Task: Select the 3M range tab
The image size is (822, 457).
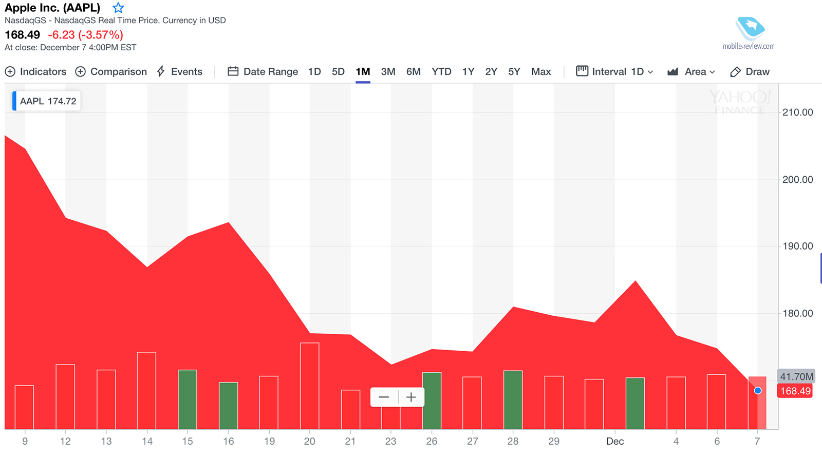Action: [x=388, y=71]
